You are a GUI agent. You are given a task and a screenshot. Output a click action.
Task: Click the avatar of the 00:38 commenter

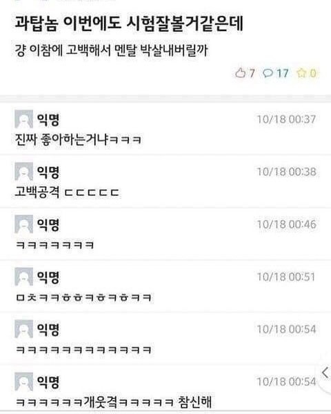tap(23, 172)
